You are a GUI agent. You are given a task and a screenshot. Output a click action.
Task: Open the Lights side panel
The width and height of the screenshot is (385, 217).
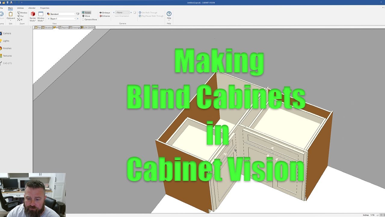tap(5, 41)
